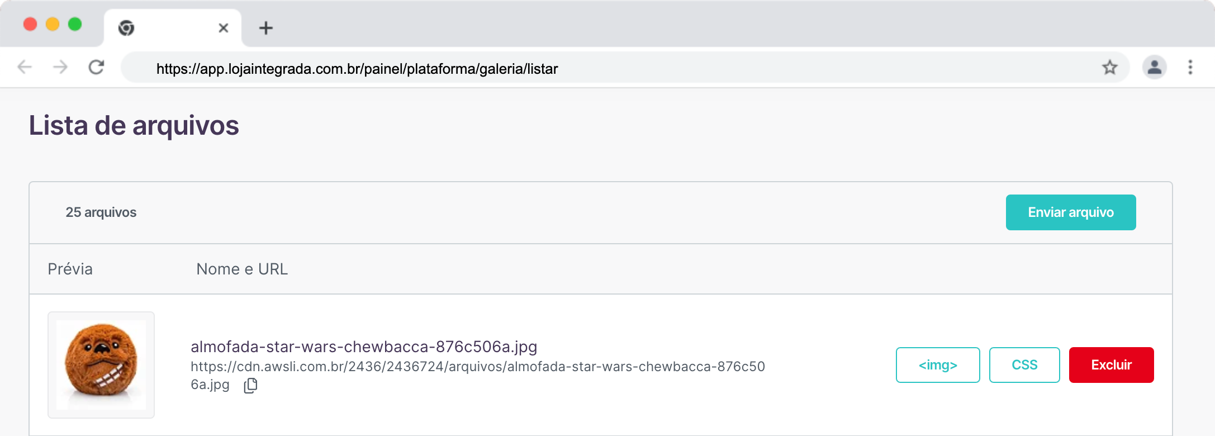Open the browser three-dot menu

tap(1190, 68)
